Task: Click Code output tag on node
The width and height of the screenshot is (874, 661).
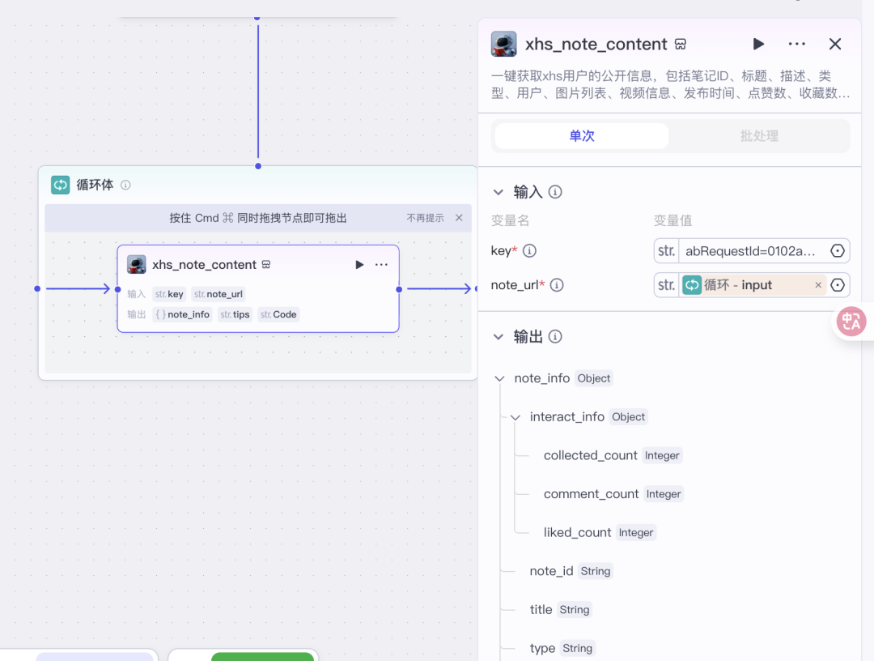Action: pyautogui.click(x=278, y=314)
